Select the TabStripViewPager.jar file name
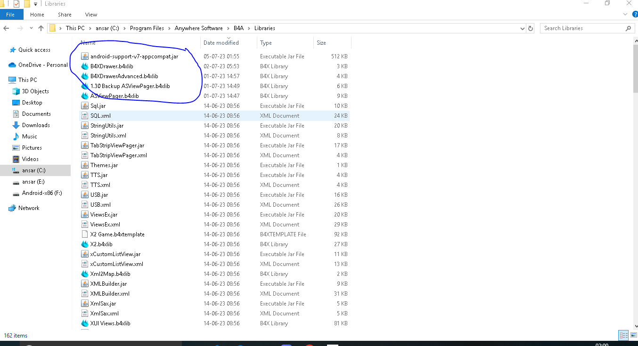 [x=117, y=145]
